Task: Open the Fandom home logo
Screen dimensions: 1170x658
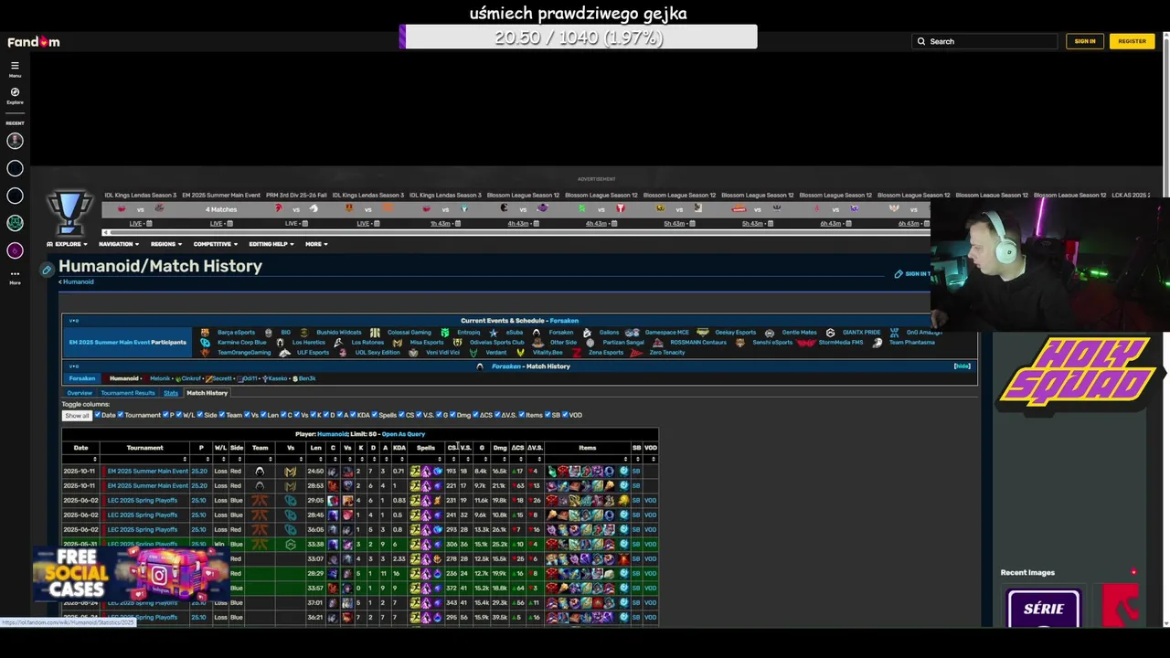Action: tap(34, 42)
